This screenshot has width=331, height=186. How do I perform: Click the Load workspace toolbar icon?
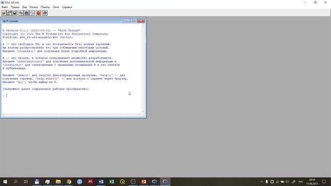(9, 13)
